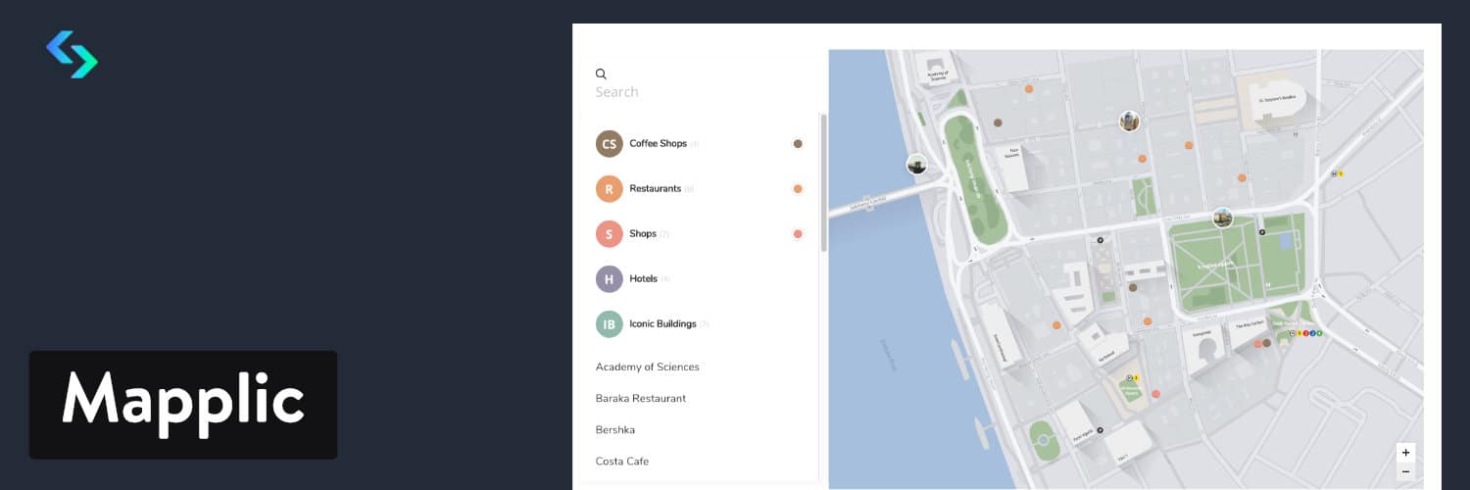Select Baraka Restaurant in location list
1470x490 pixels.
(x=640, y=399)
